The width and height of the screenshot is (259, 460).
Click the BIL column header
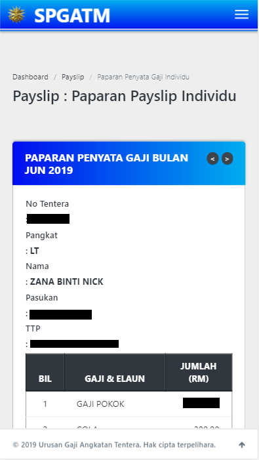tap(45, 379)
